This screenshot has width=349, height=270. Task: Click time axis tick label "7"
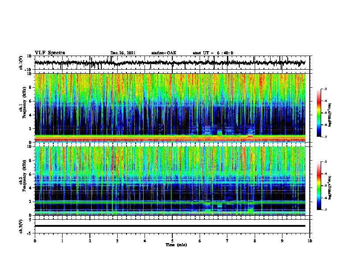pyautogui.click(x=227, y=241)
